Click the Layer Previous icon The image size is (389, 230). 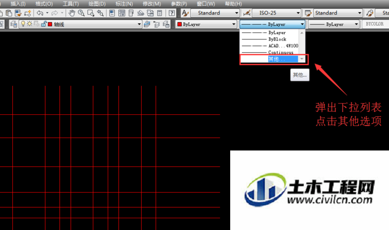157,24
